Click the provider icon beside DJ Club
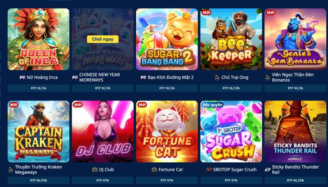This screenshot has height=187, width=328. (x=95, y=170)
